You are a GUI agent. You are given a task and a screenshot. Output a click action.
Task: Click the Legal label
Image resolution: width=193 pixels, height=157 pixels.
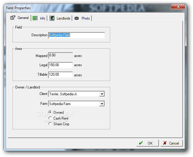43,65
